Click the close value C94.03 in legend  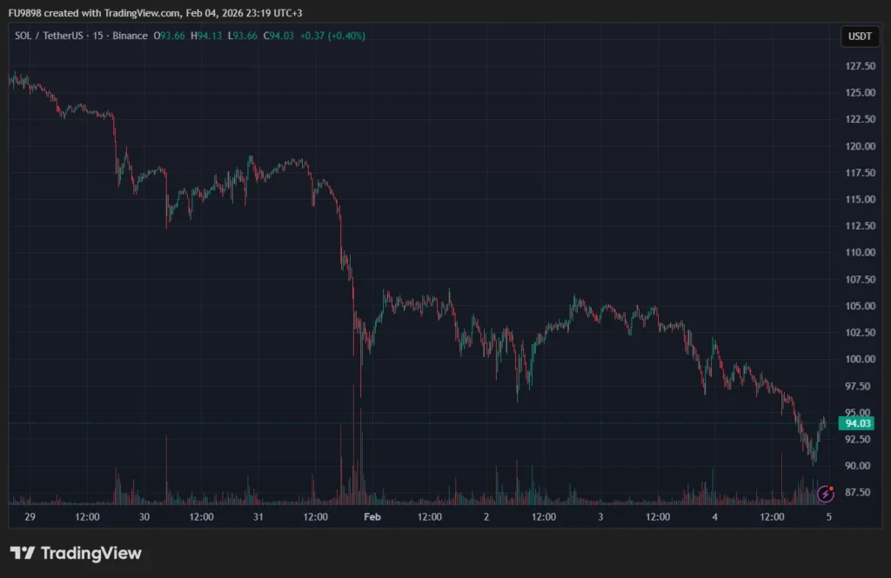[278, 36]
